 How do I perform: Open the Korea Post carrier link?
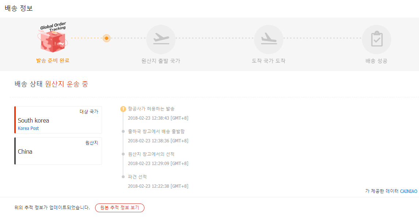click(x=29, y=128)
